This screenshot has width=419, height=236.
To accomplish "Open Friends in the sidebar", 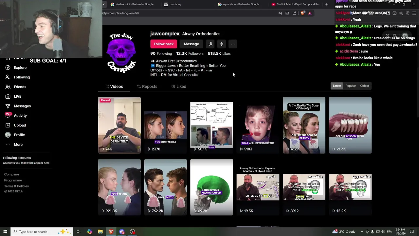I will pos(16,87).
